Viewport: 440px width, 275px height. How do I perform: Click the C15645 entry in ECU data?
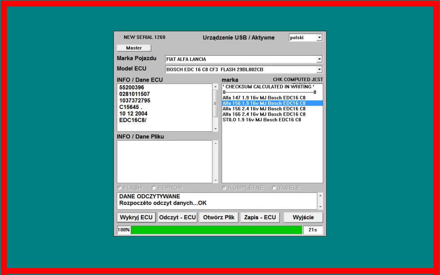coord(131,107)
